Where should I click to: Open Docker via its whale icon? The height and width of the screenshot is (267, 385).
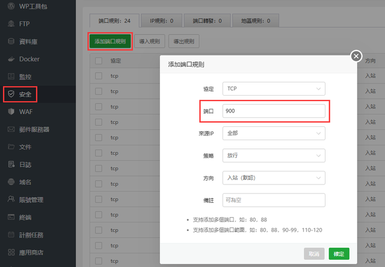coord(11,59)
